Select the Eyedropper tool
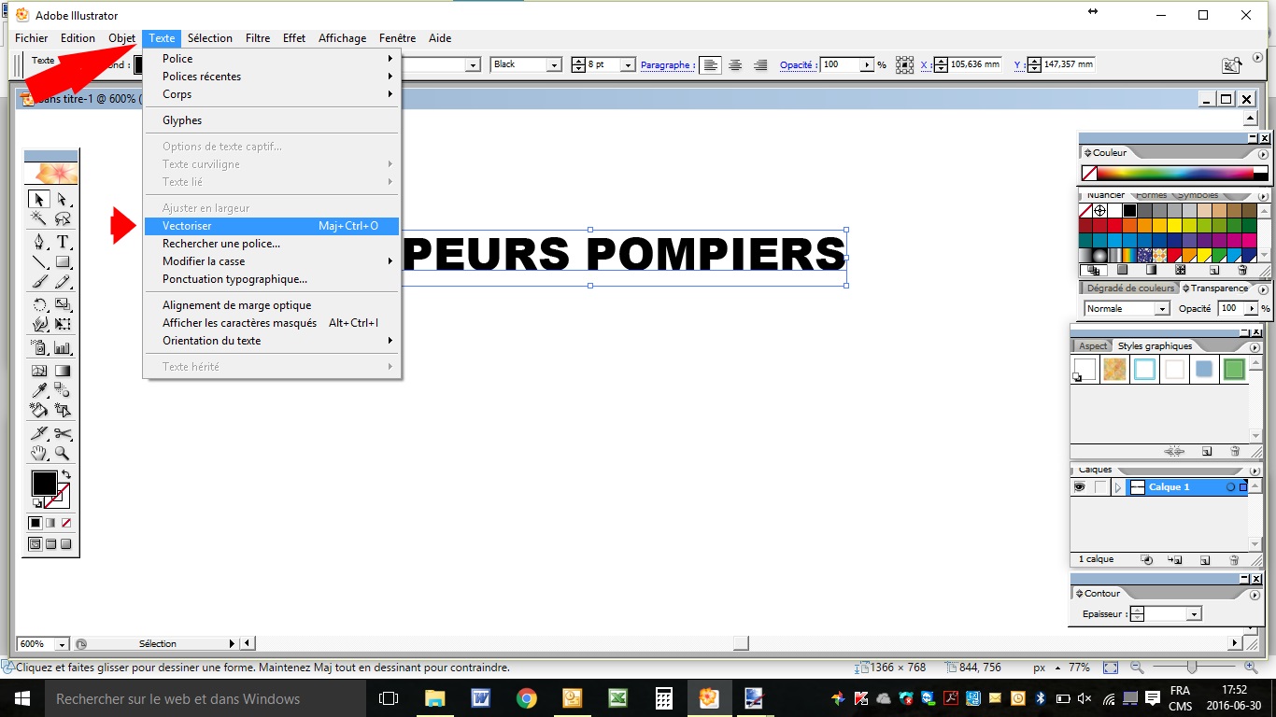 click(x=39, y=390)
